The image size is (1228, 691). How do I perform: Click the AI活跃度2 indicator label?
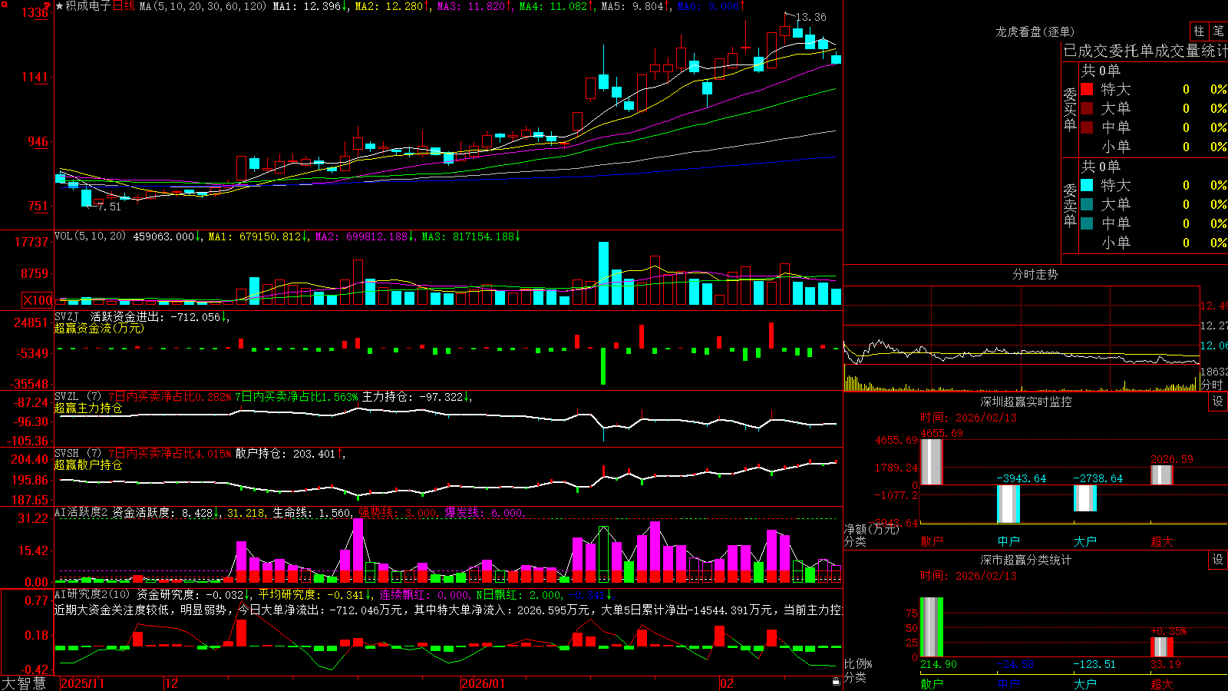(81, 512)
